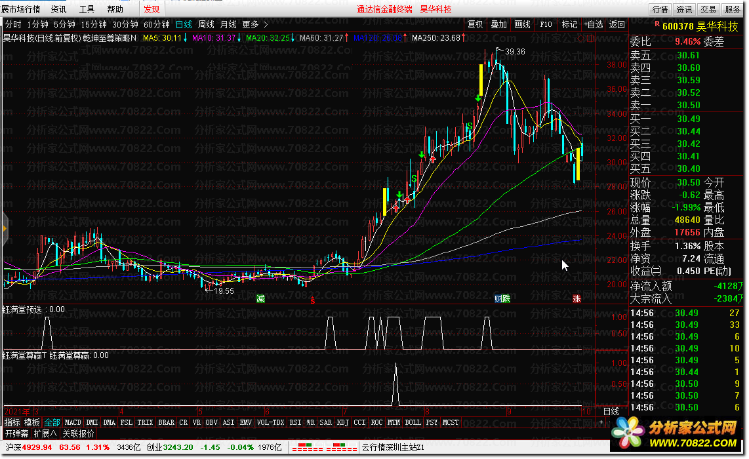The width and height of the screenshot is (749, 459).
Task: Apply the VOL-TDX indicator
Action: pyautogui.click(x=270, y=422)
